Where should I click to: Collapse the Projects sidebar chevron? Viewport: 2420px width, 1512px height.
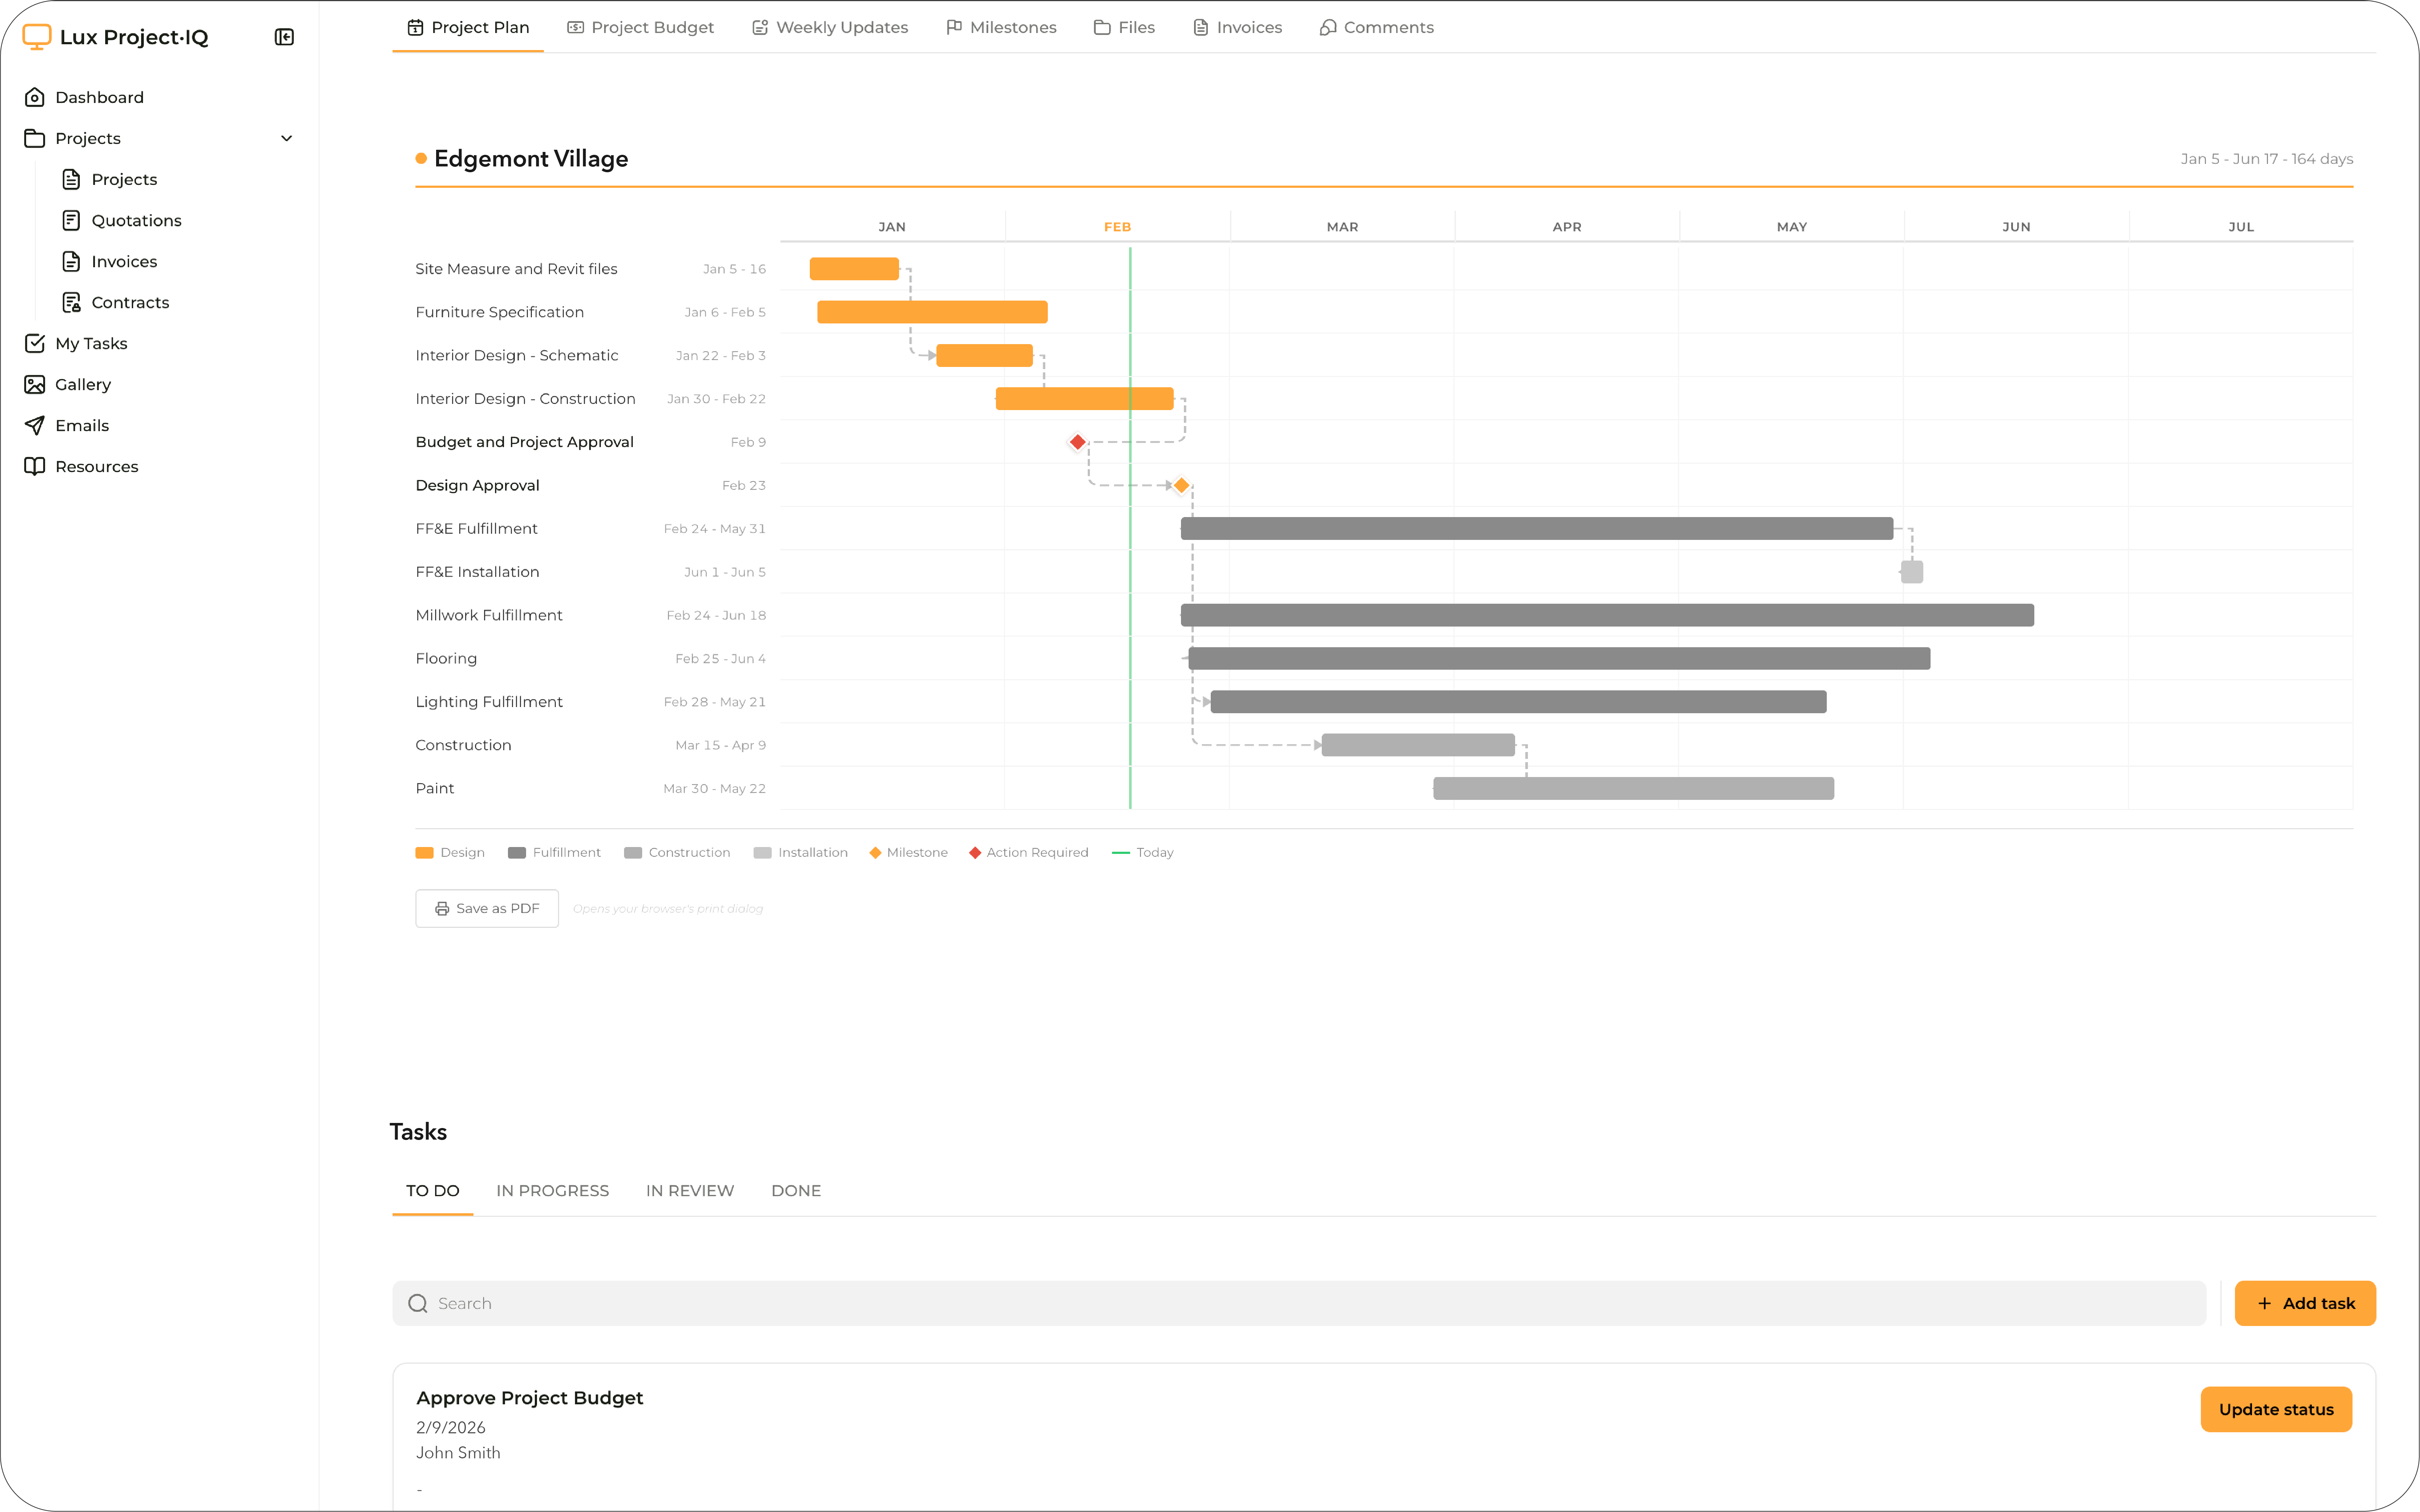pyautogui.click(x=287, y=138)
